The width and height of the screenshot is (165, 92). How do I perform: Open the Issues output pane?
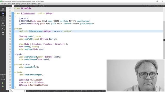(x=29, y=91)
